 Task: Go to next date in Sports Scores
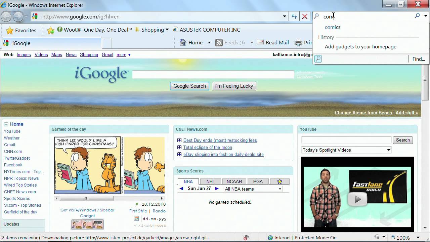tap(217, 189)
